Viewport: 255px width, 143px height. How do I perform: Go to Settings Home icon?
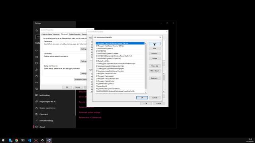point(37,31)
